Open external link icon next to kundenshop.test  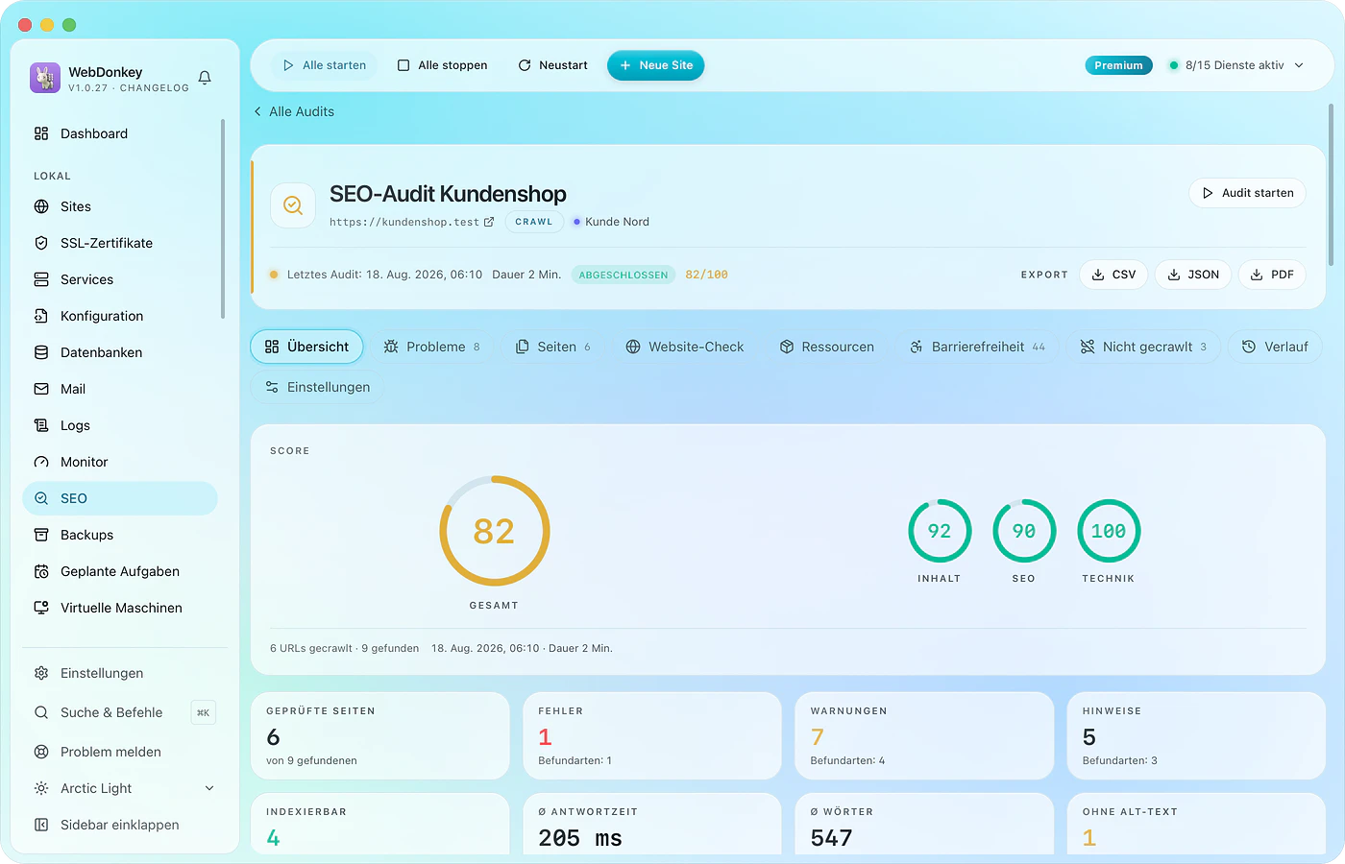[489, 222]
